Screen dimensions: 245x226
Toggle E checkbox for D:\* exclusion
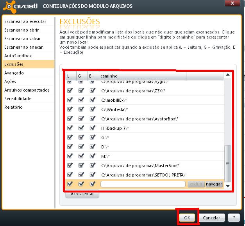pyautogui.click(x=93, y=147)
